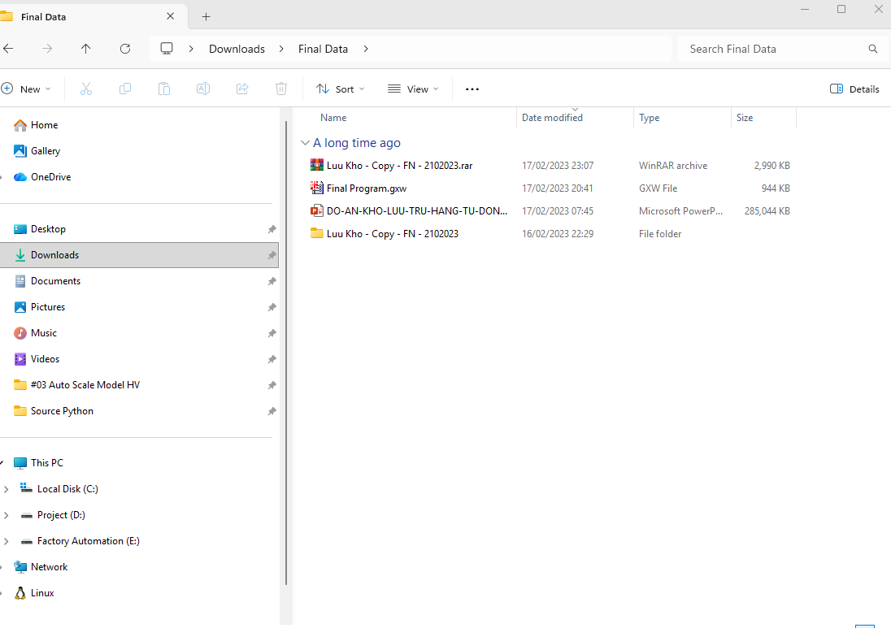Click the Share icon in toolbar
Screen dimensions: 891x628
coord(242,89)
